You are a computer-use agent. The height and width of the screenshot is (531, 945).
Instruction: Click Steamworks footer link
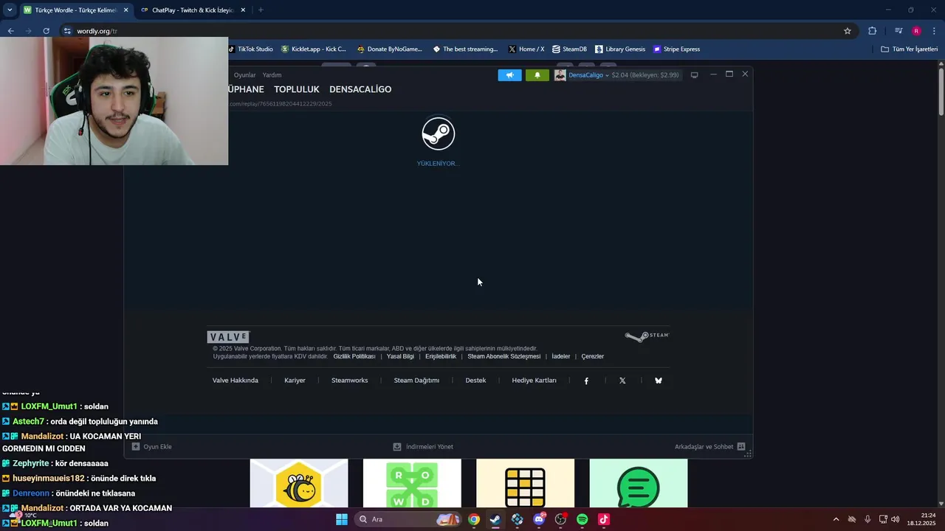click(349, 381)
